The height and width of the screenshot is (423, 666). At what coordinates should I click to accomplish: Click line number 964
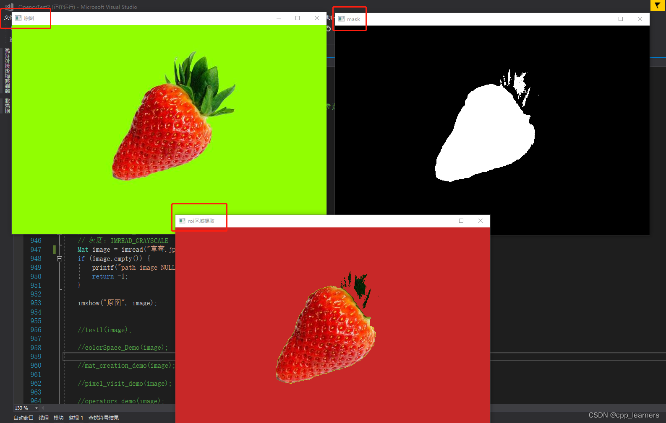click(36, 401)
